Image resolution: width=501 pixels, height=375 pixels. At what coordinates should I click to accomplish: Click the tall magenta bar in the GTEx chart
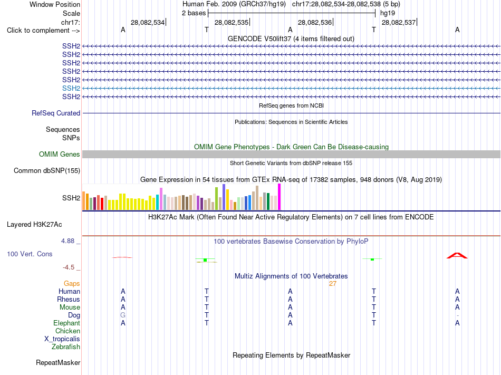coord(280,197)
